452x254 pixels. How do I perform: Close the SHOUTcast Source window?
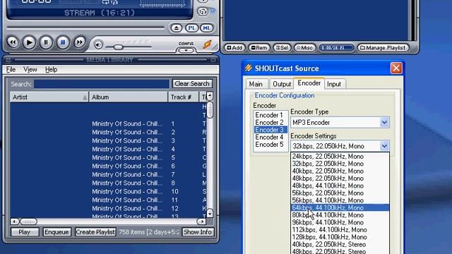click(396, 68)
